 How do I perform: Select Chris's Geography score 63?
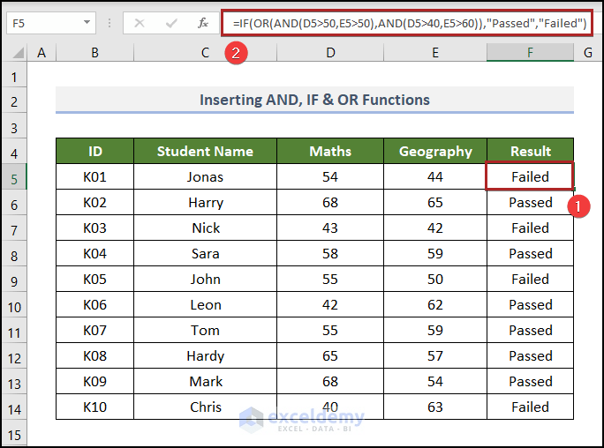click(435, 407)
